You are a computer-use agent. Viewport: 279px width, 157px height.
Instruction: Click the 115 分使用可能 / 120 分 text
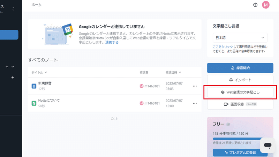coord(231,134)
